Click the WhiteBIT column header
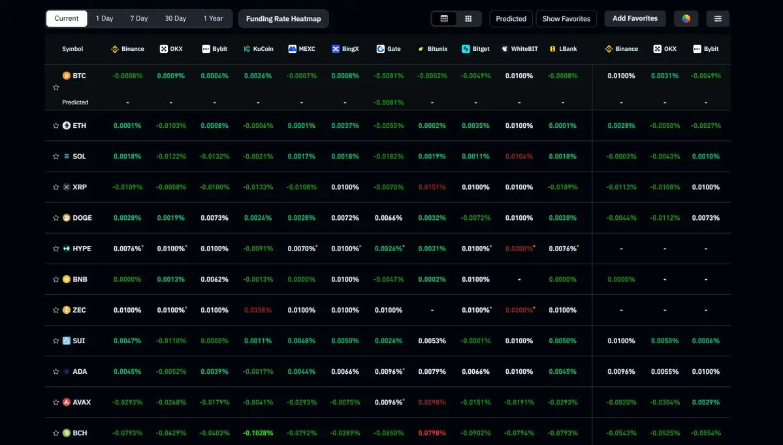The height and width of the screenshot is (445, 783). [519, 49]
